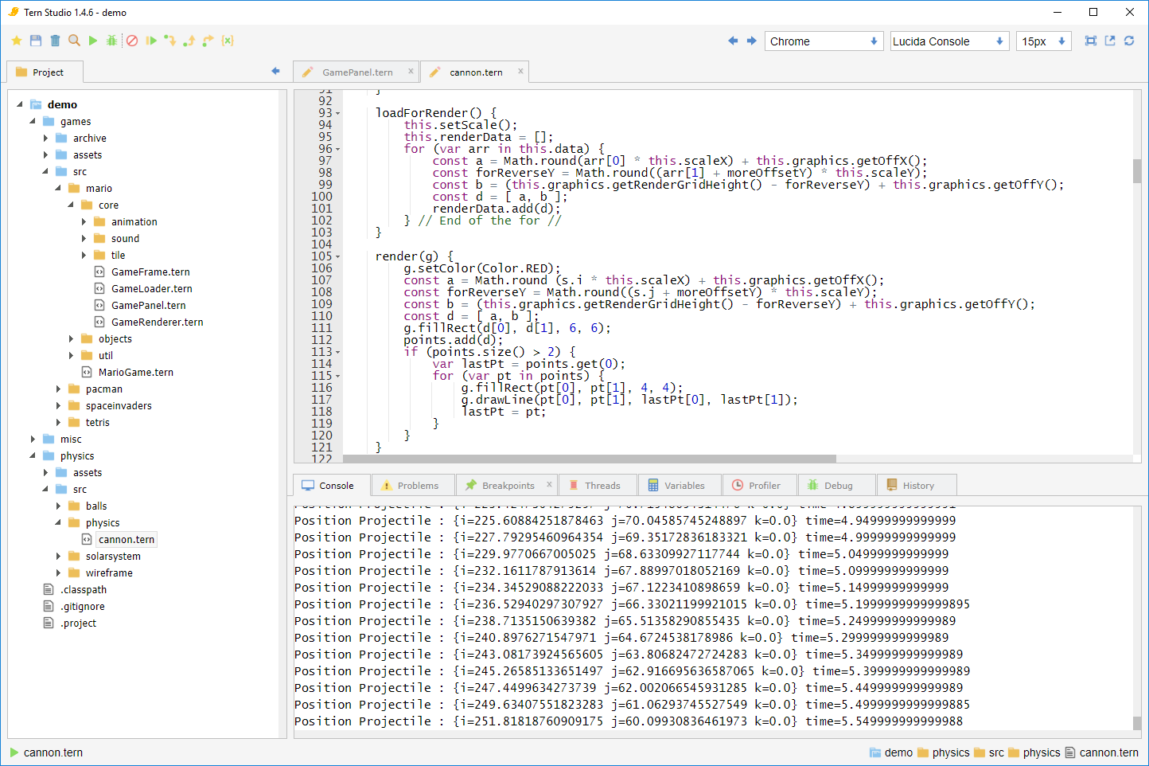
Task: Click the console vertical scrollbar thumb
Action: [x=1137, y=723]
